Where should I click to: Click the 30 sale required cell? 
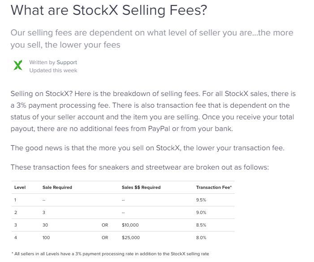pos(45,225)
